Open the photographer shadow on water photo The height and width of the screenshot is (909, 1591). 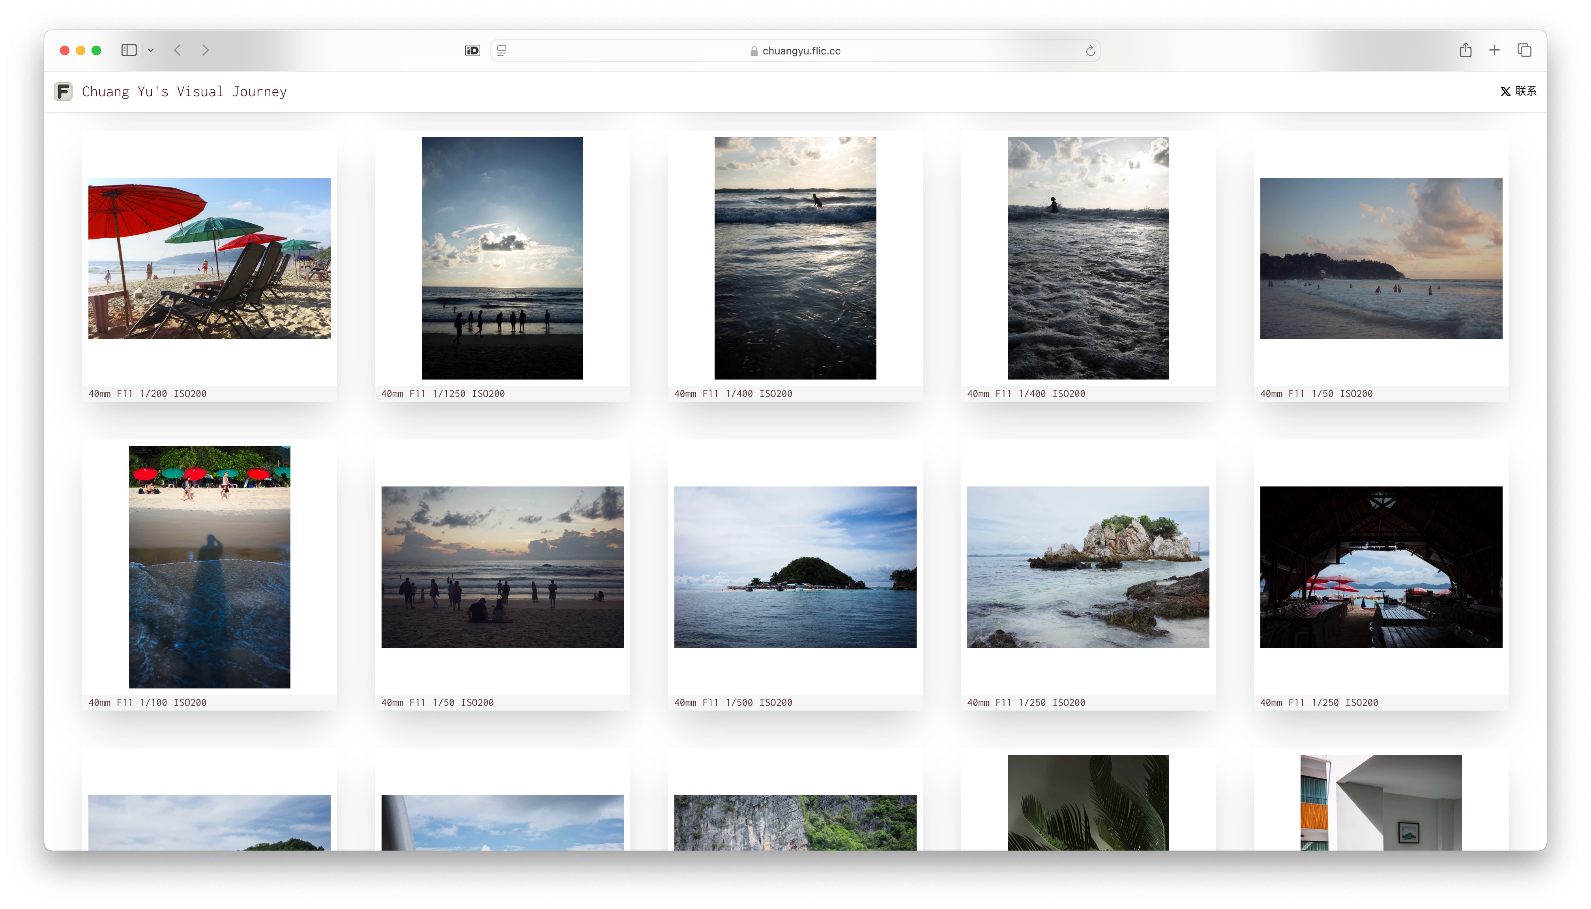click(x=209, y=567)
